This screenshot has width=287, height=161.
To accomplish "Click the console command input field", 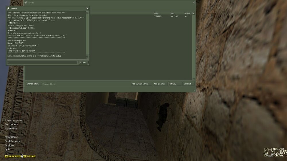I will tap(42, 62).
